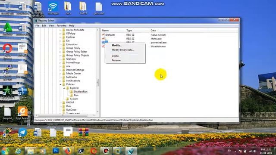Open the WinRAR archive on desktop

[83, 134]
